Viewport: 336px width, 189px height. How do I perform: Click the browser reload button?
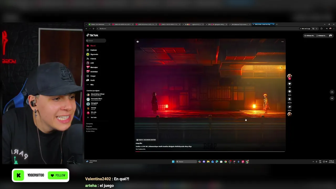click(x=93, y=29)
